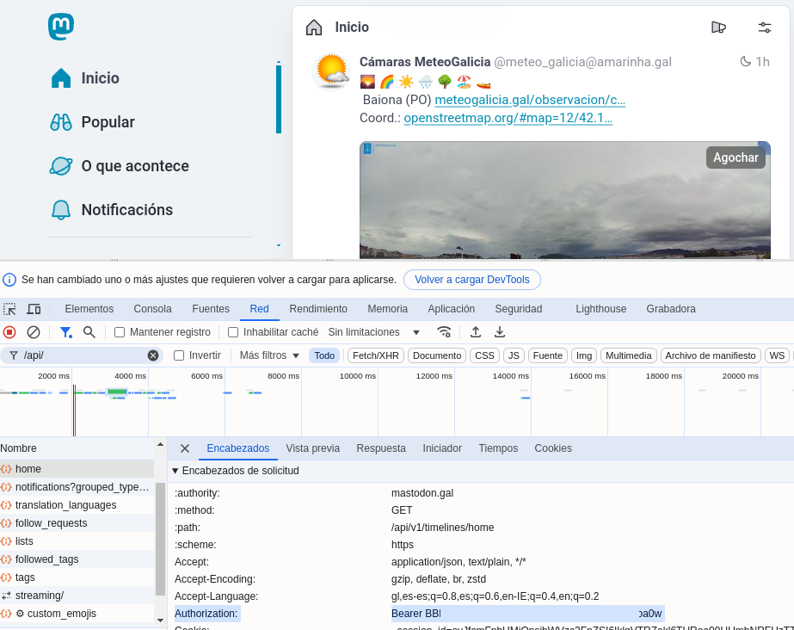Enable the Mantener registro checkbox
The height and width of the screenshot is (630, 794).
[x=119, y=331]
